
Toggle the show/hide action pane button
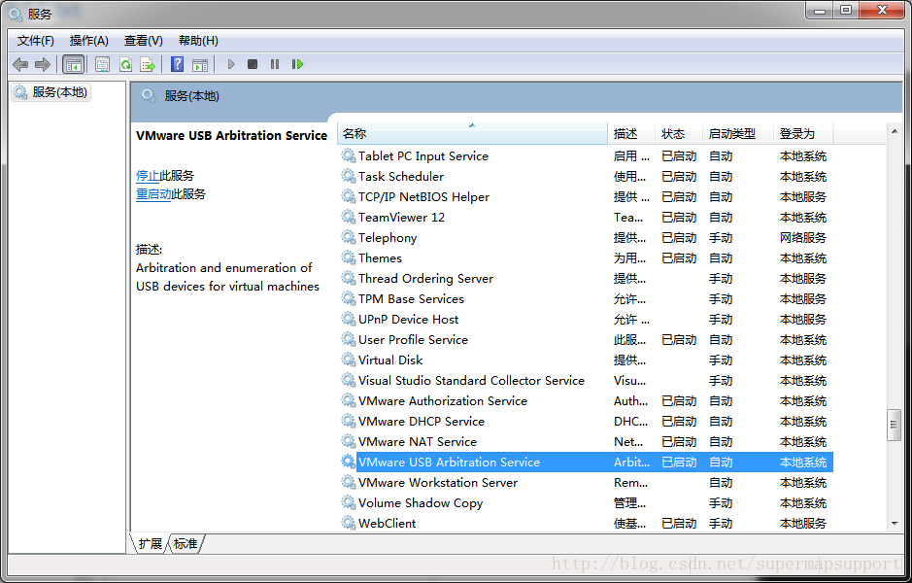pyautogui.click(x=199, y=64)
